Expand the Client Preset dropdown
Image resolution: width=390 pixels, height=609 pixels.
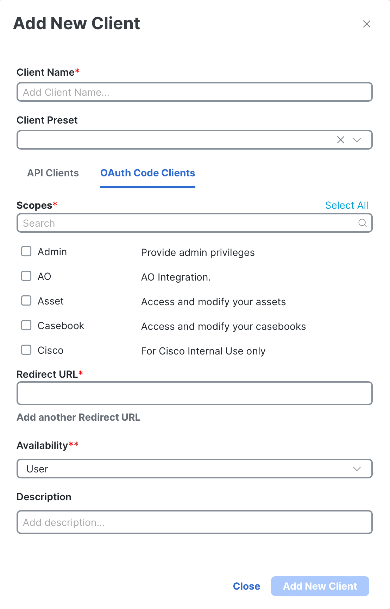pos(357,140)
